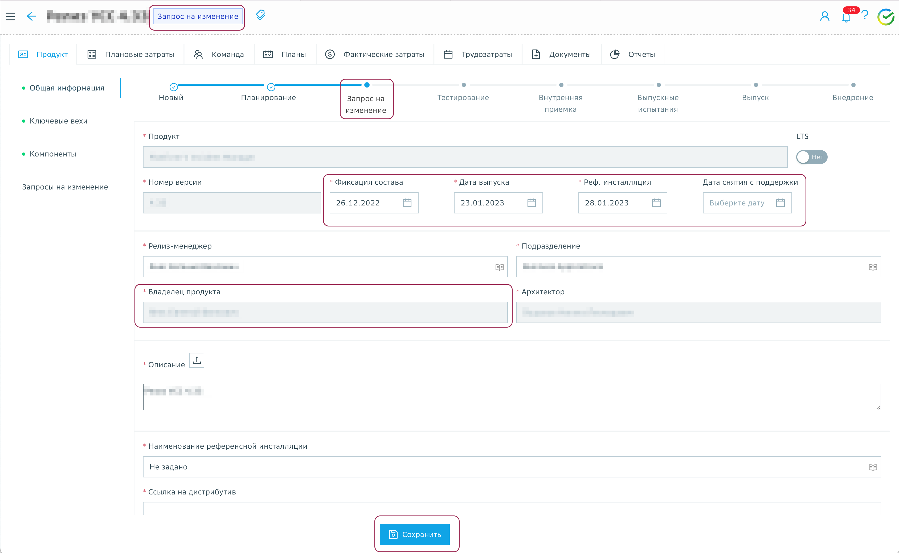
Task: Click the back arrow icon
Action: pos(31,16)
